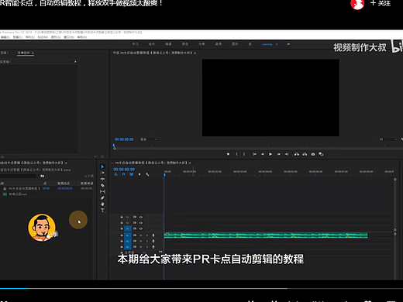Click the program monitor scrub bar
The image size is (403, 302).
point(258,148)
